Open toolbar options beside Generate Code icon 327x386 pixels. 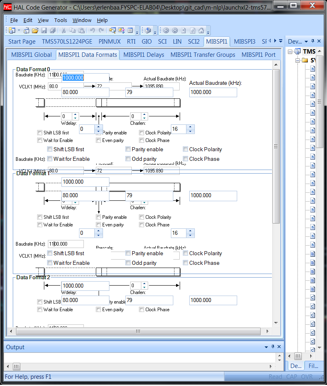(155, 32)
